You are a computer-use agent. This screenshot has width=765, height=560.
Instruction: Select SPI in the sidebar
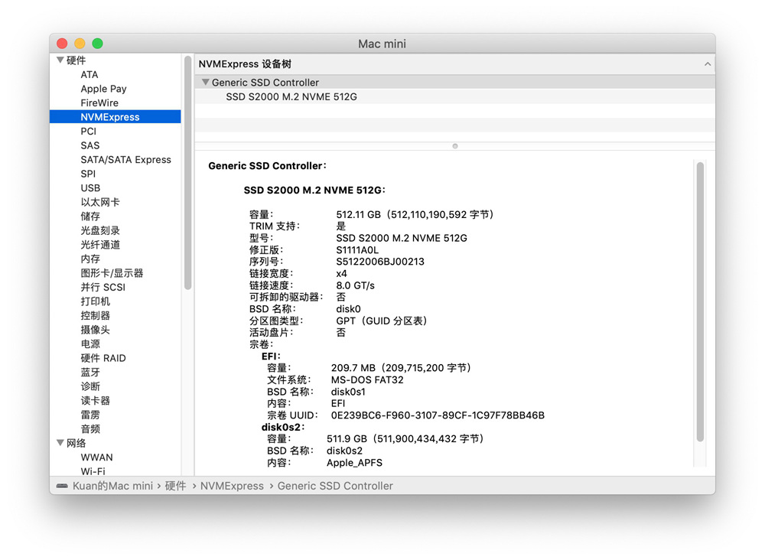pos(88,174)
